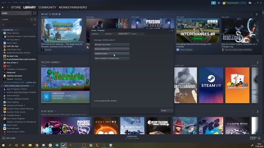
Task: Open Tabletop Simulator game tile
Action: [238, 85]
